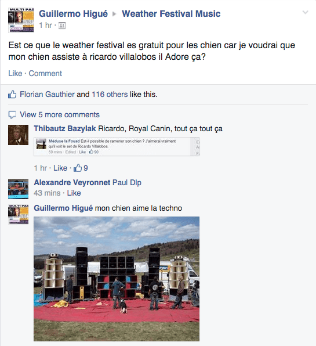Expand View 5 more comments
This screenshot has height=346, width=316.
[60, 115]
